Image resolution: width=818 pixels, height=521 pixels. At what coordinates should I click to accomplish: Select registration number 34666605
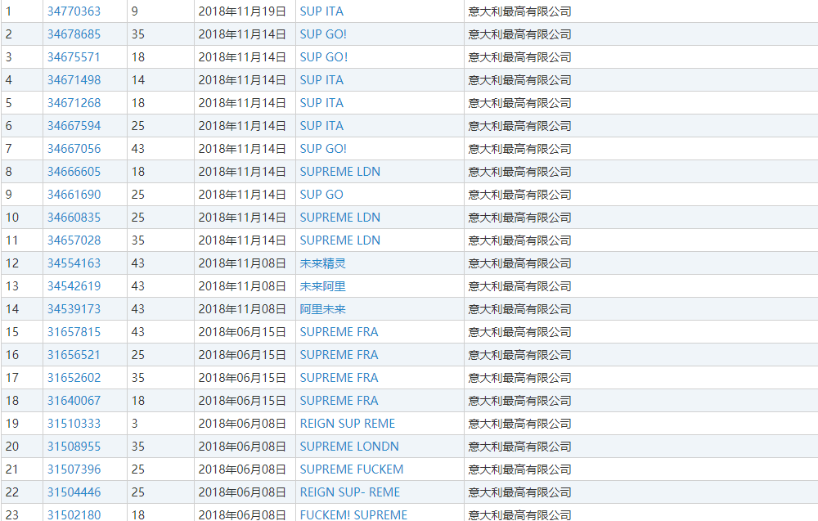(x=74, y=172)
